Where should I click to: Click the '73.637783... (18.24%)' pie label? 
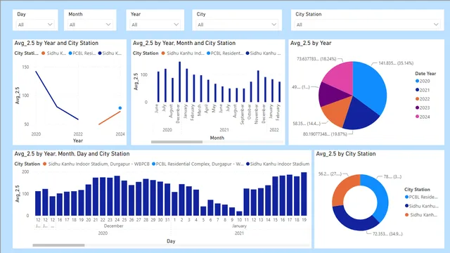tap(316, 59)
